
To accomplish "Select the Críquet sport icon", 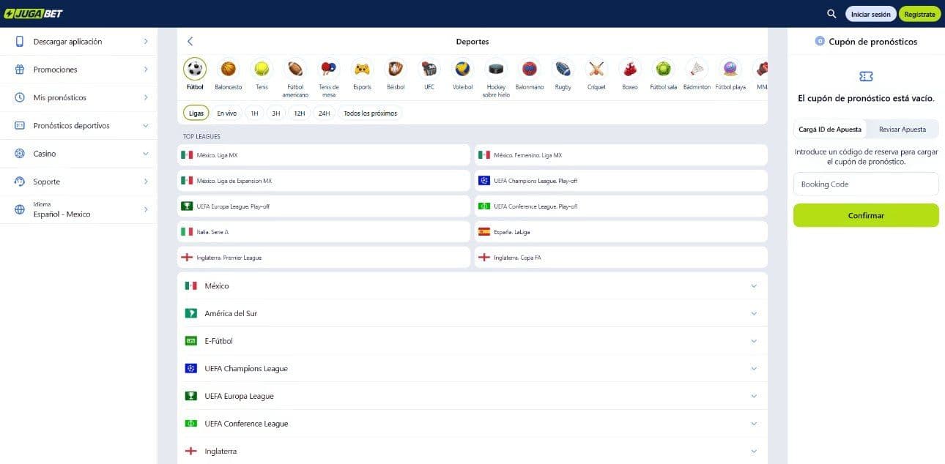I will (x=596, y=70).
